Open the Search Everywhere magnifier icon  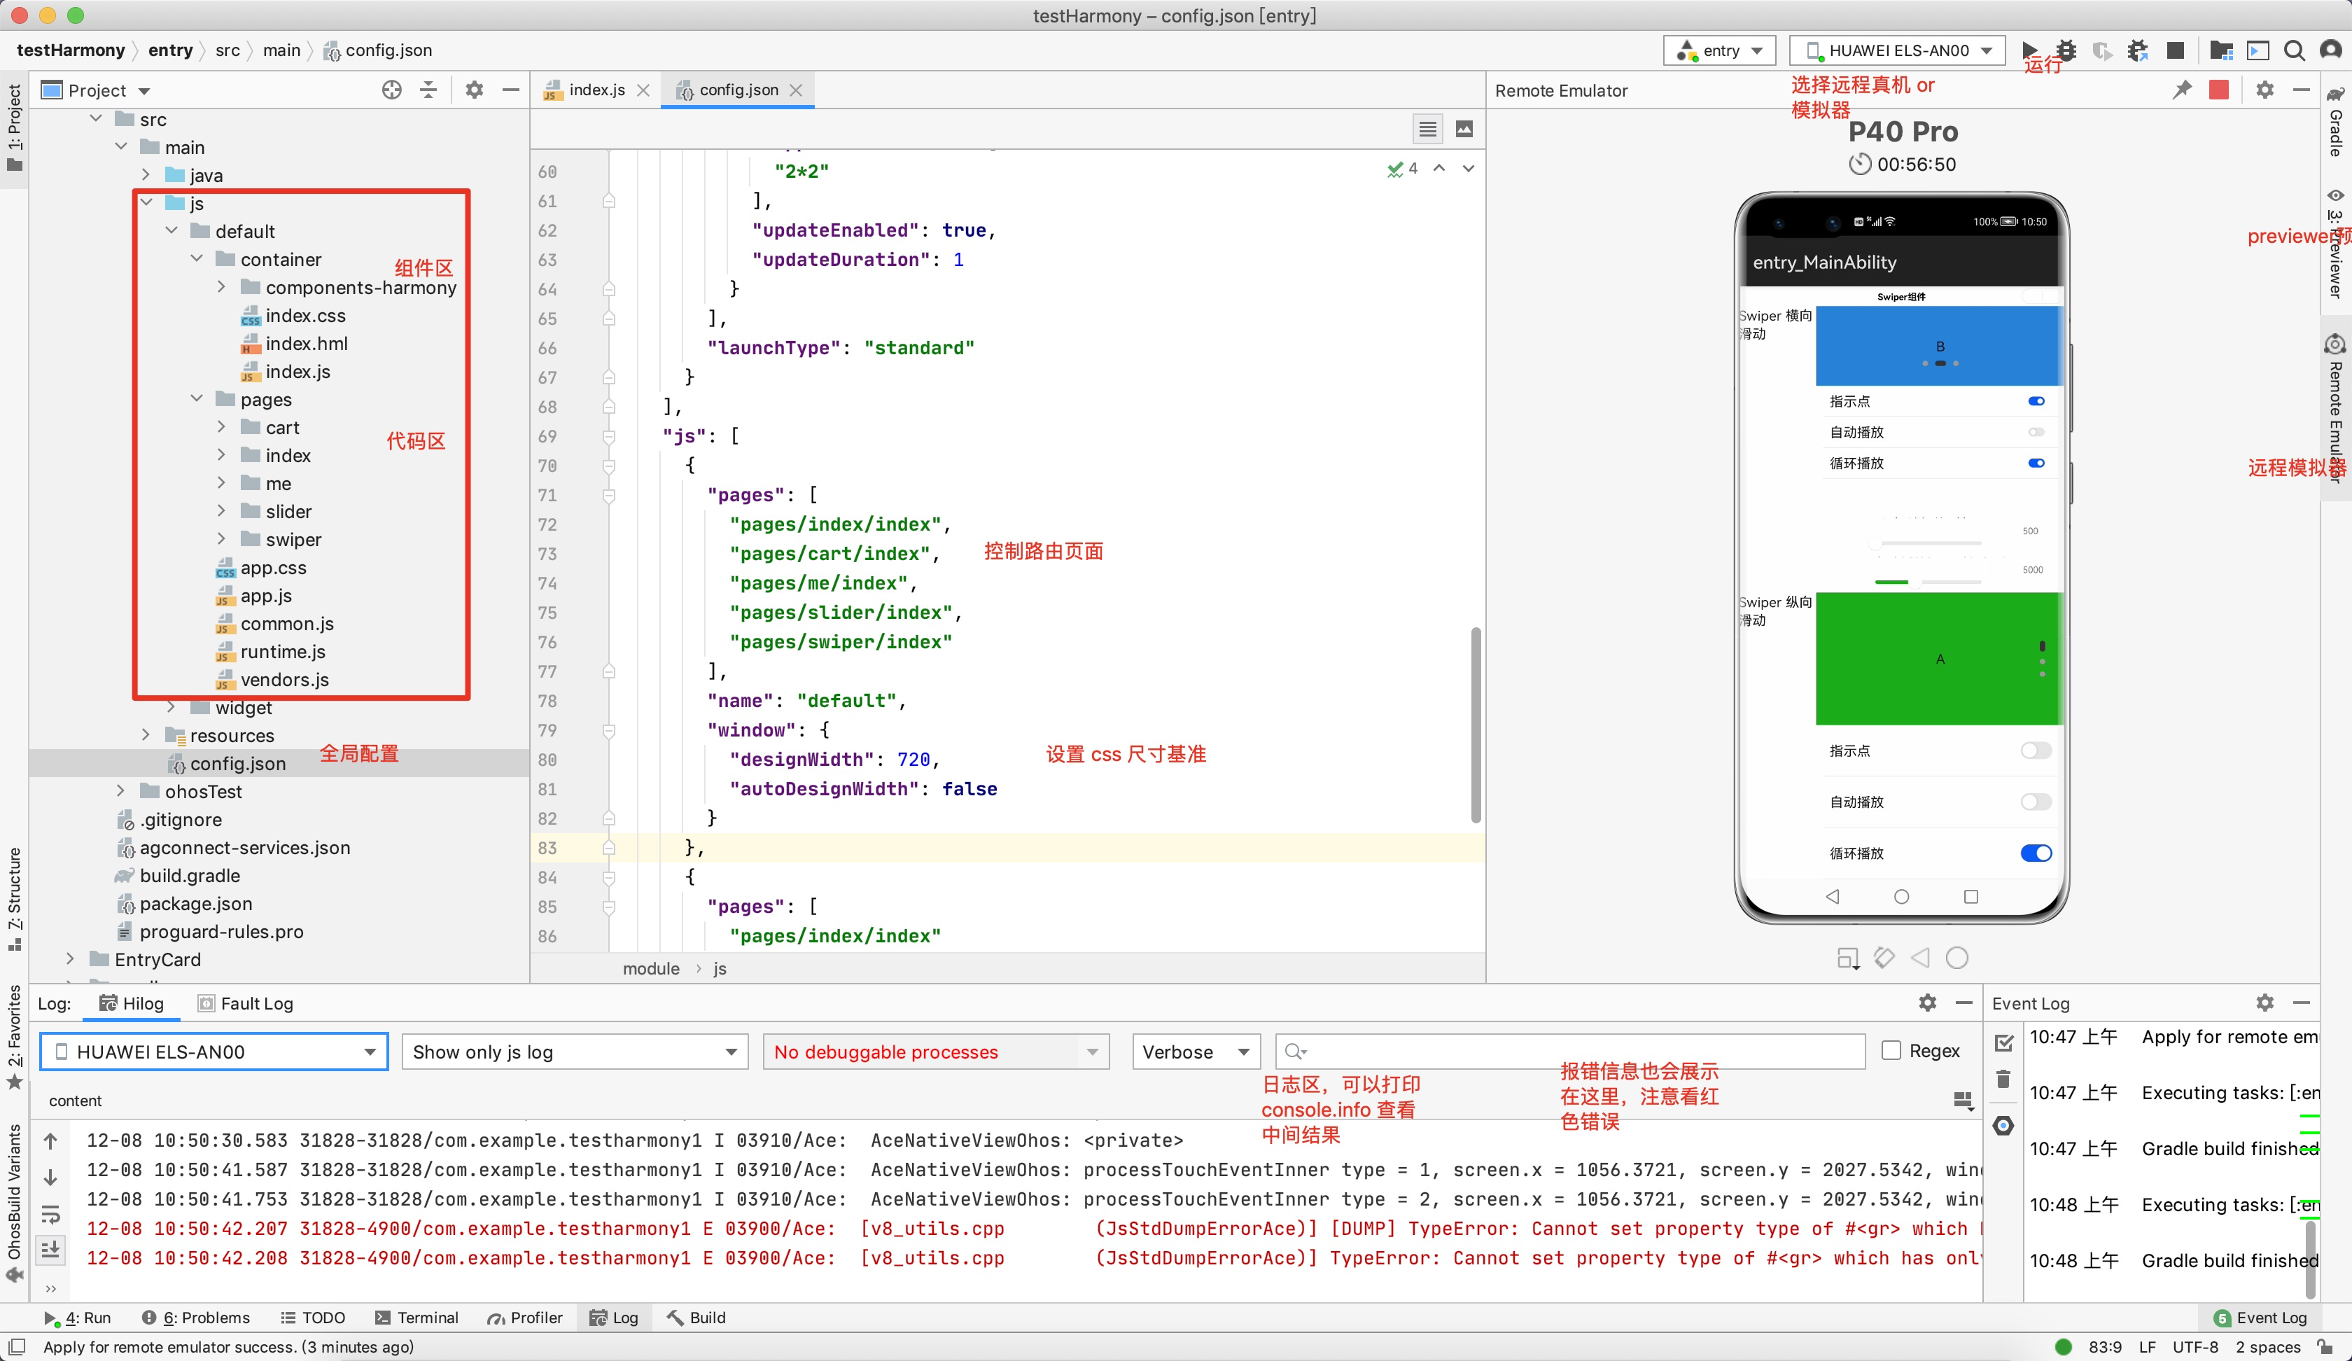[2294, 50]
